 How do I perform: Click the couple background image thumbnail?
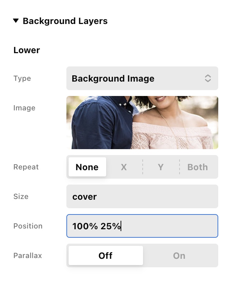(142, 123)
